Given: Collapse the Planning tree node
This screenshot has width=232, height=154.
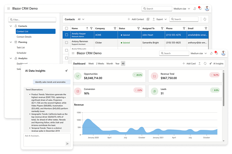Looking at the screenshot, I should (x=11, y=42).
